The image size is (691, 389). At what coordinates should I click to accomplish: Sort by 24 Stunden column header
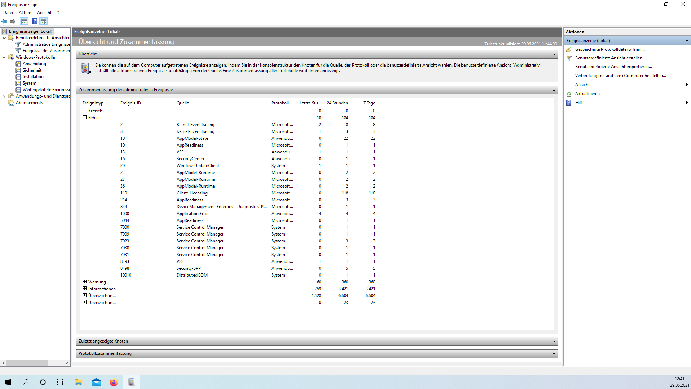pos(337,103)
